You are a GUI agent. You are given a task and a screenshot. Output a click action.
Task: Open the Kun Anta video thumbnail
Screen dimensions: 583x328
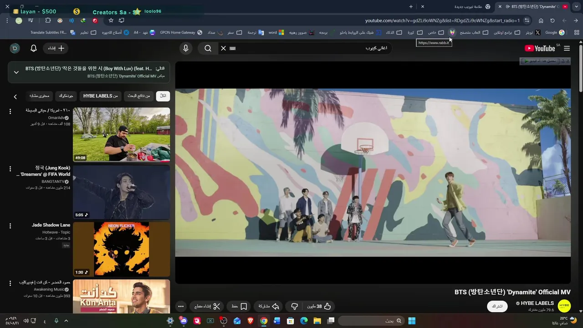pos(122,296)
